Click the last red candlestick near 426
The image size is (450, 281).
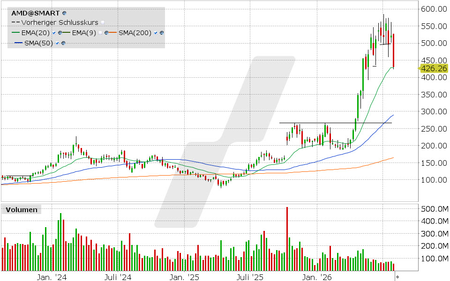(393, 51)
